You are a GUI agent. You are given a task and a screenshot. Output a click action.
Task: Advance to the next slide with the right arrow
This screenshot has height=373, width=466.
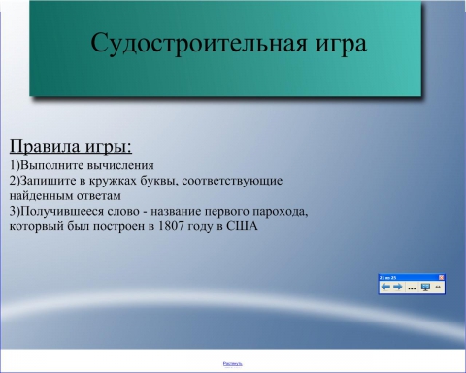click(397, 287)
